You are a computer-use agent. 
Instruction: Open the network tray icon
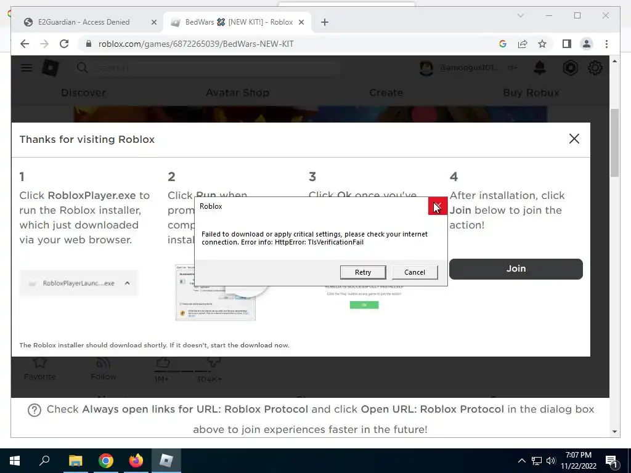[537, 461]
